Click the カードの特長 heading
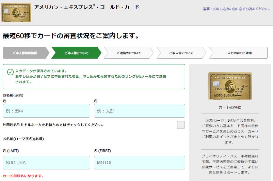 [230, 107]
